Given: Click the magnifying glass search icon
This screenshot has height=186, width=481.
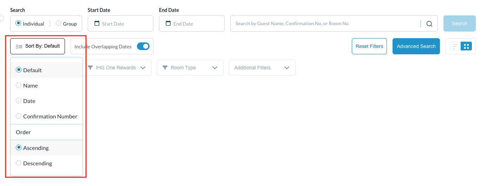Looking at the screenshot, I should pos(429,24).
